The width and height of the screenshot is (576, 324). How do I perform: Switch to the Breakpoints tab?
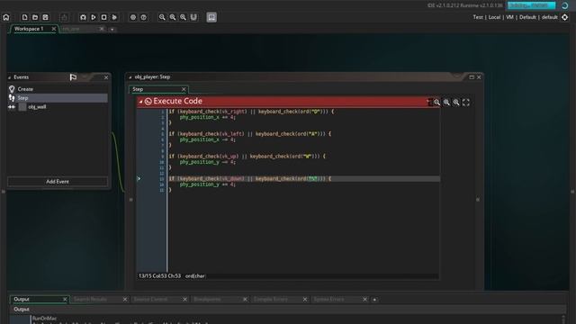tap(207, 300)
